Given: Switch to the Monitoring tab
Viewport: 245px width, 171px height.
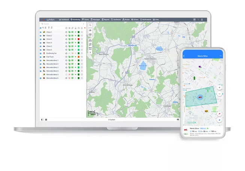Looking at the screenshot, I should [x=75, y=19].
